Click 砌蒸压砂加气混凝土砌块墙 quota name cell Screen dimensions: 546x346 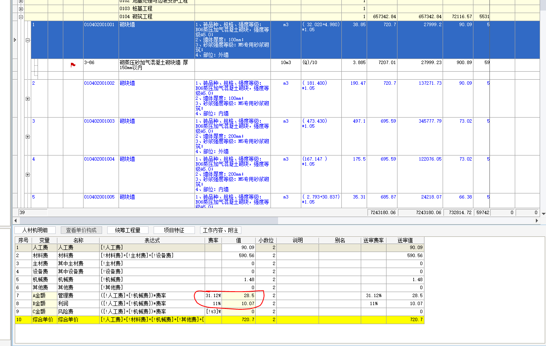(x=157, y=65)
